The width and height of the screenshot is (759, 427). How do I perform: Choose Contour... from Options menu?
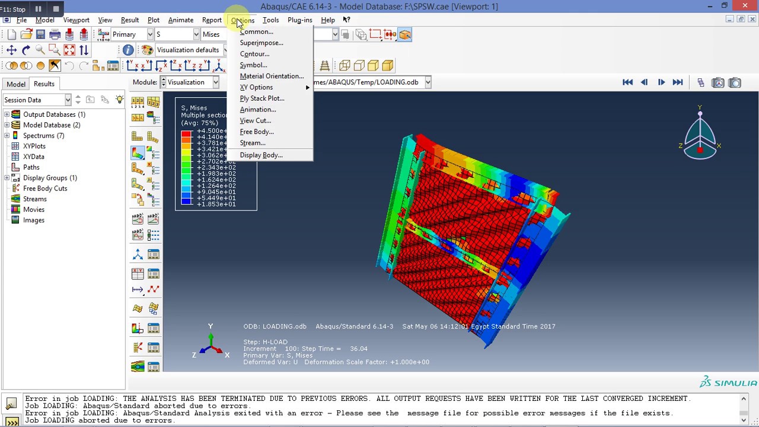tap(270, 54)
